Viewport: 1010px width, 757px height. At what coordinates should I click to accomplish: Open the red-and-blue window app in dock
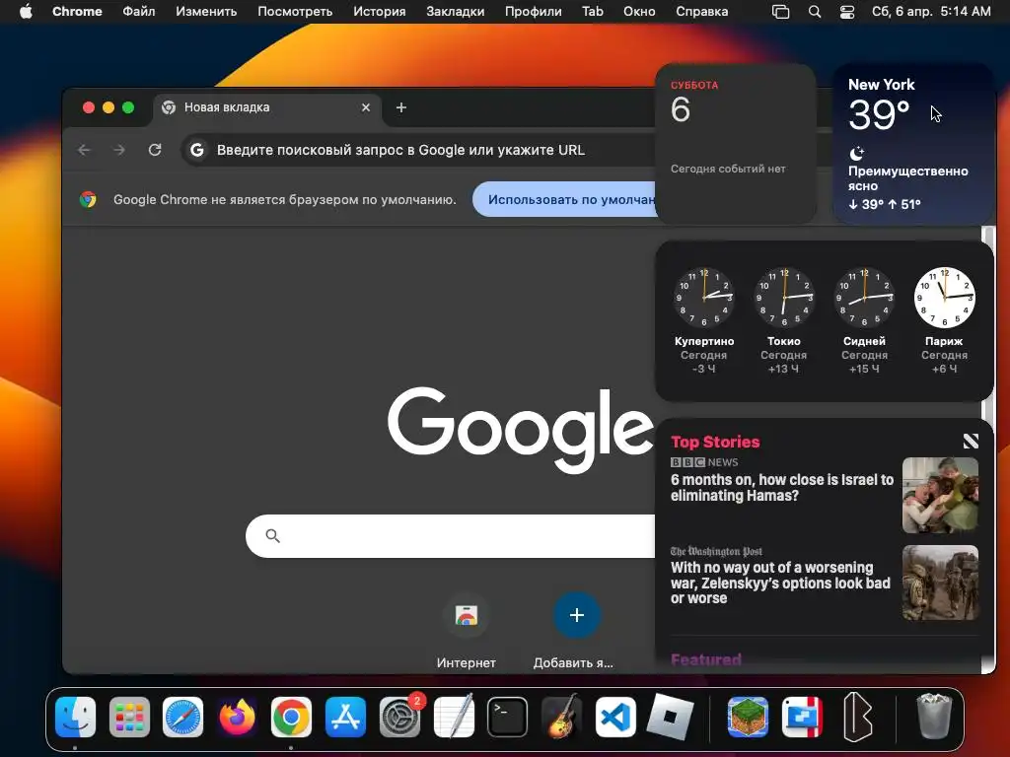(802, 717)
